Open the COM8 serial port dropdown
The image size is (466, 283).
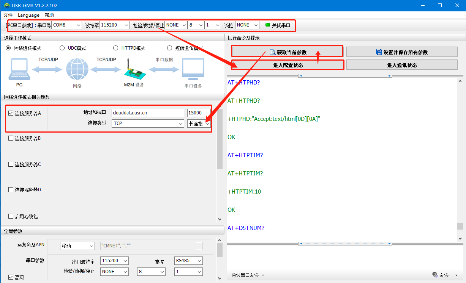[67, 25]
